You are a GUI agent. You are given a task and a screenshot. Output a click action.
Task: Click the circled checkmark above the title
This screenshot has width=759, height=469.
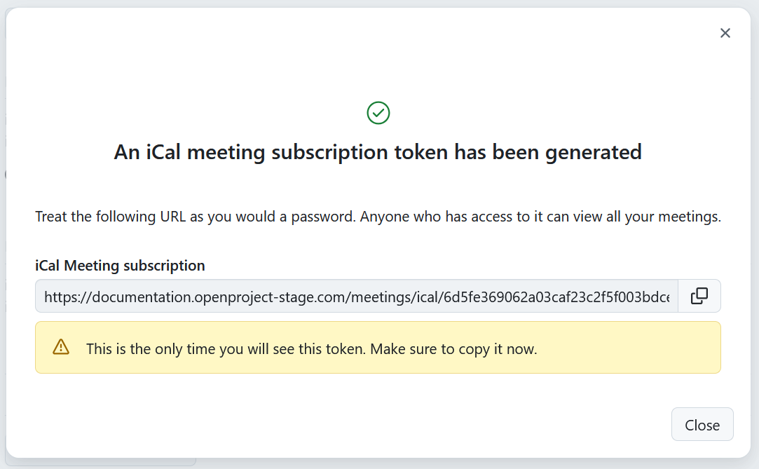point(378,112)
